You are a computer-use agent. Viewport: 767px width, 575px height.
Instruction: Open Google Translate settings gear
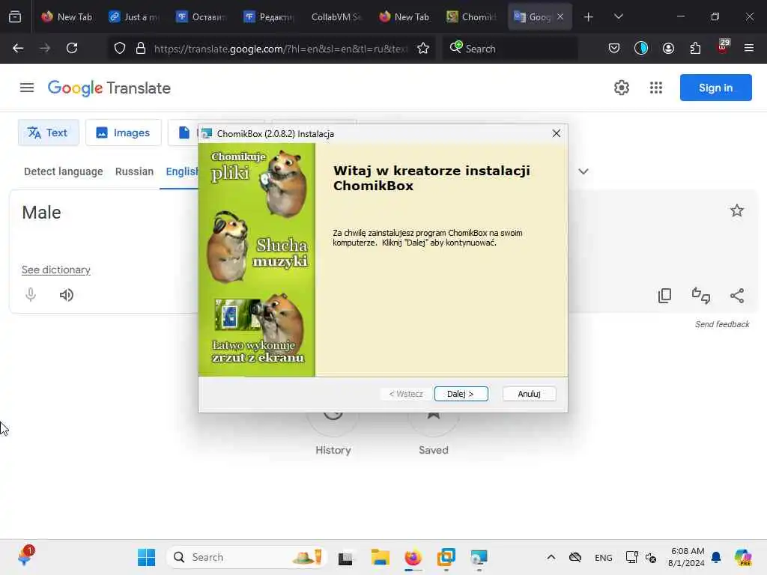(621, 88)
